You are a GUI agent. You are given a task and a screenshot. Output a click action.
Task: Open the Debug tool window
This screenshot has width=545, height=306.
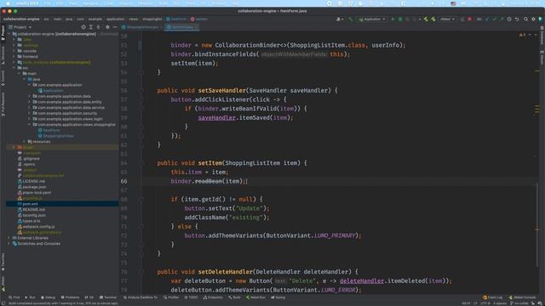pos(48,297)
